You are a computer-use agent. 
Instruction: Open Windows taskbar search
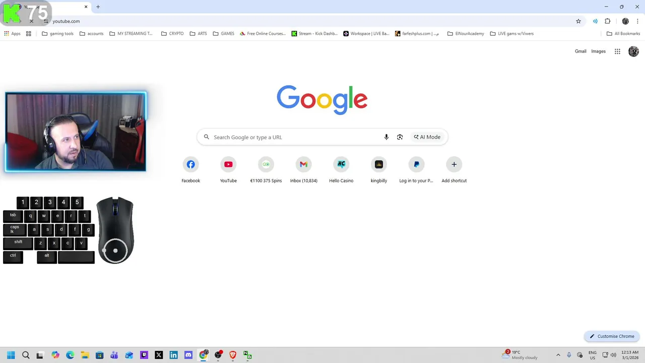(26, 355)
